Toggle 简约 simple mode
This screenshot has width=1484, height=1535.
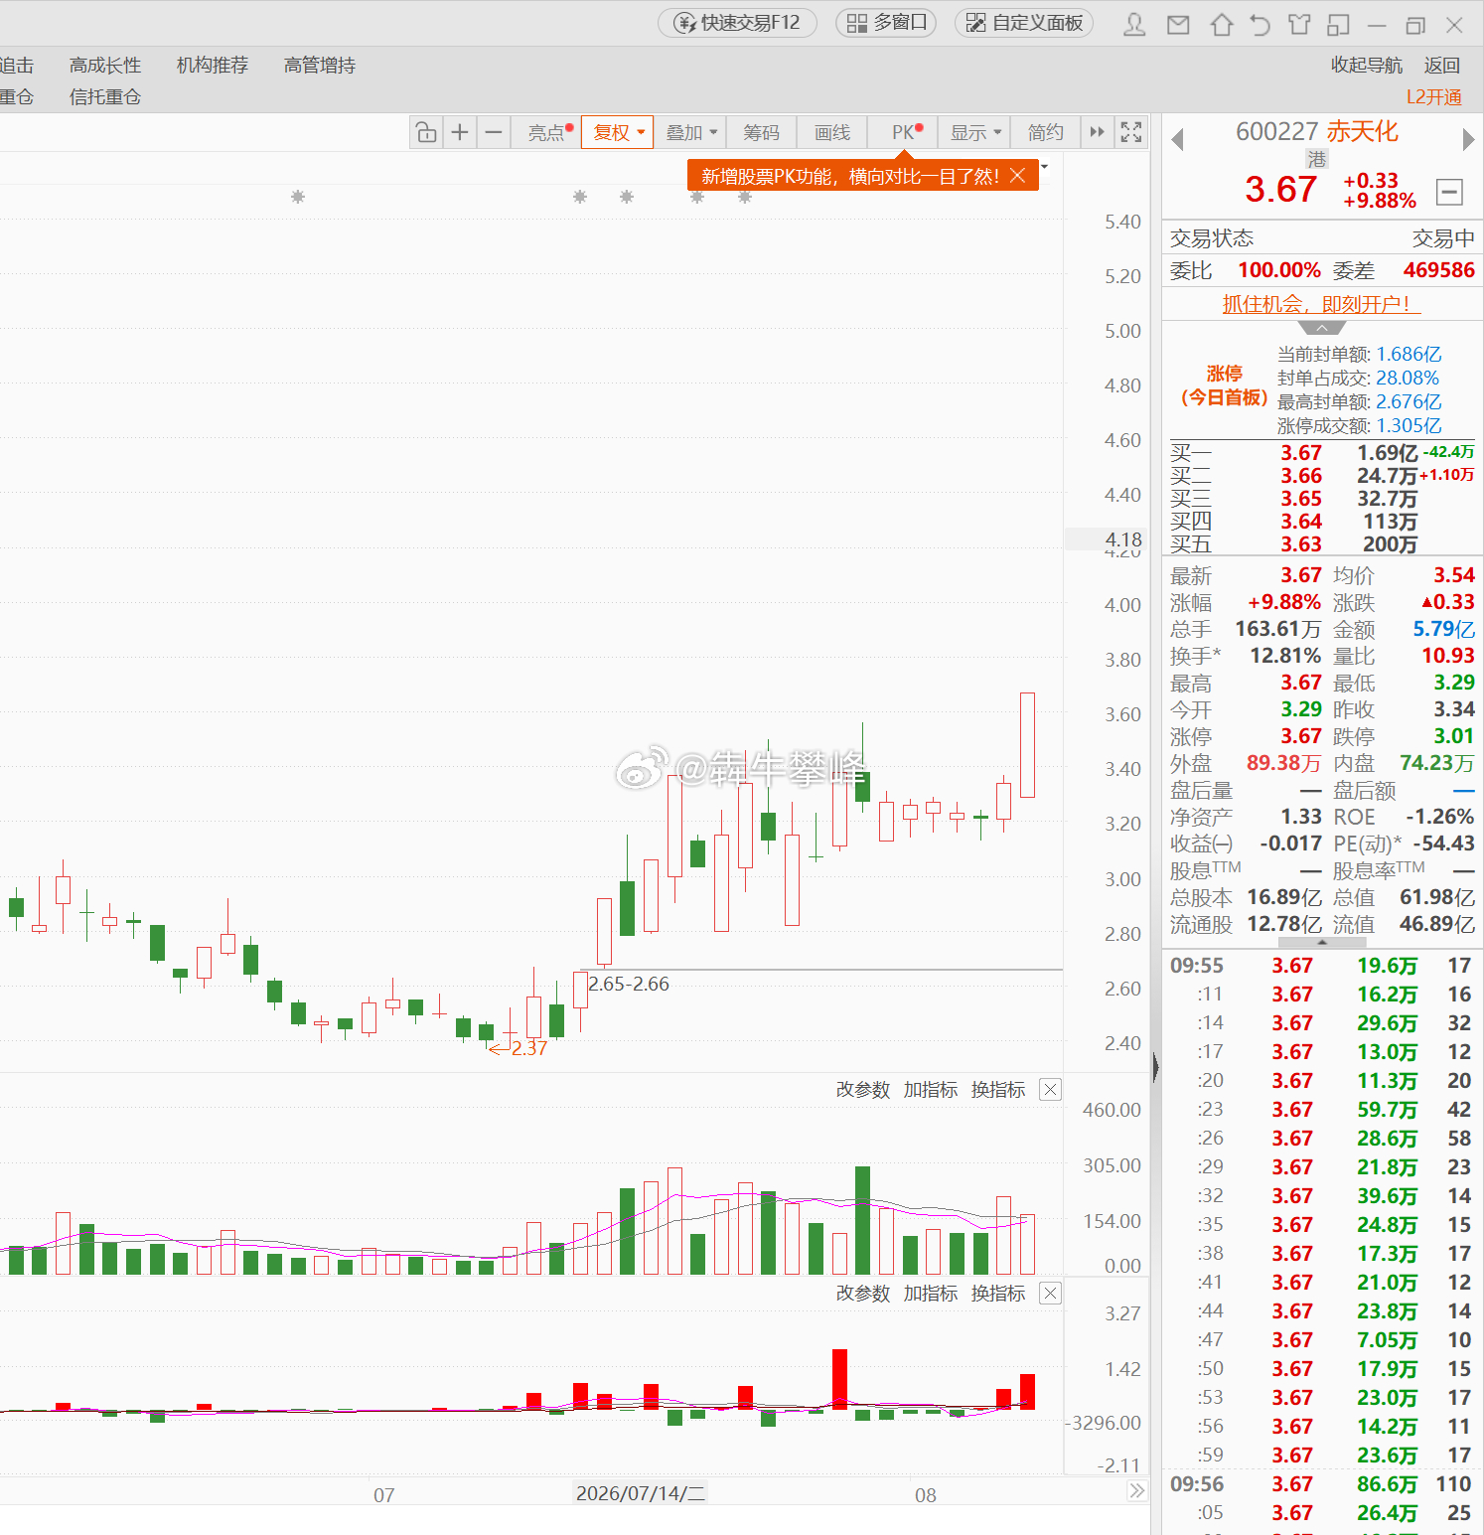[1045, 132]
